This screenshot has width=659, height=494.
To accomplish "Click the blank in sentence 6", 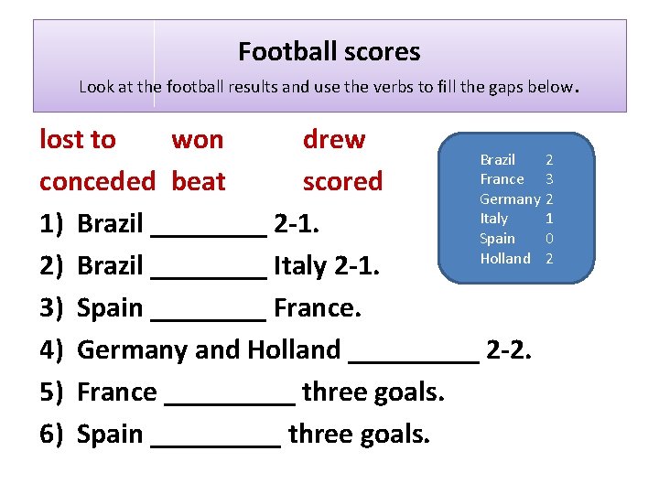I will click(216, 435).
